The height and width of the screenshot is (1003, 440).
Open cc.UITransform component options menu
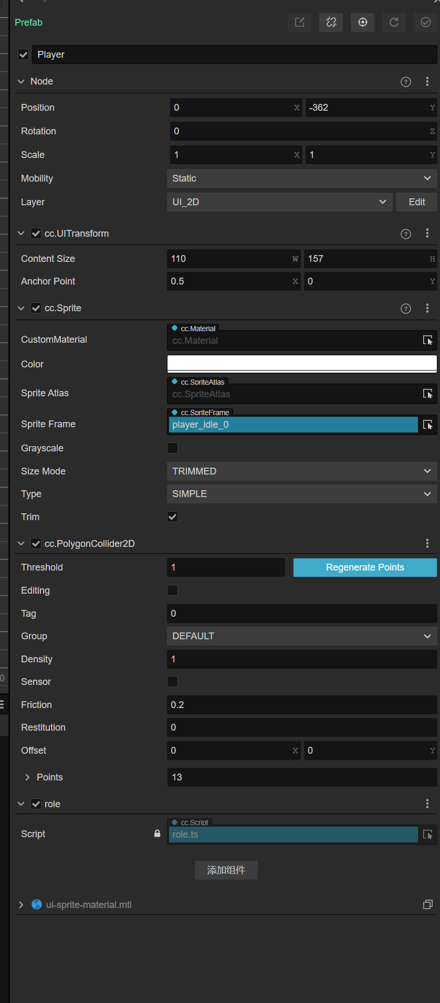tap(427, 234)
